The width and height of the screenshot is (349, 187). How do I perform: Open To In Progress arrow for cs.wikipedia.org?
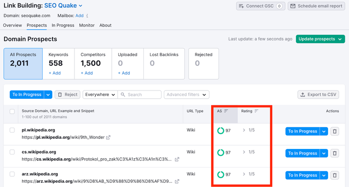(x=324, y=153)
